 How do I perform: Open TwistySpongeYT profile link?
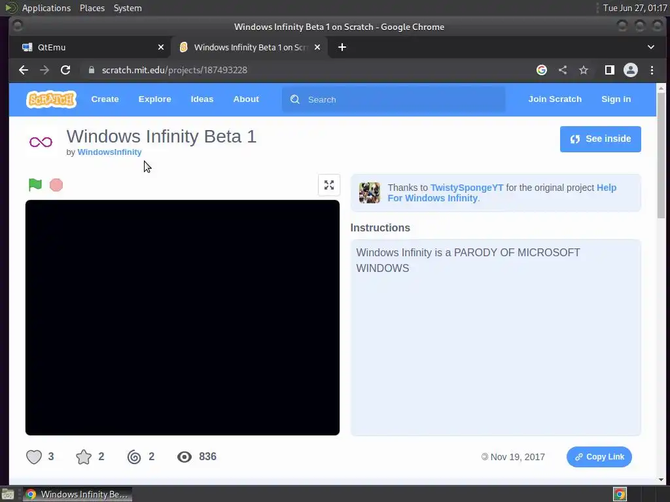coord(467,188)
